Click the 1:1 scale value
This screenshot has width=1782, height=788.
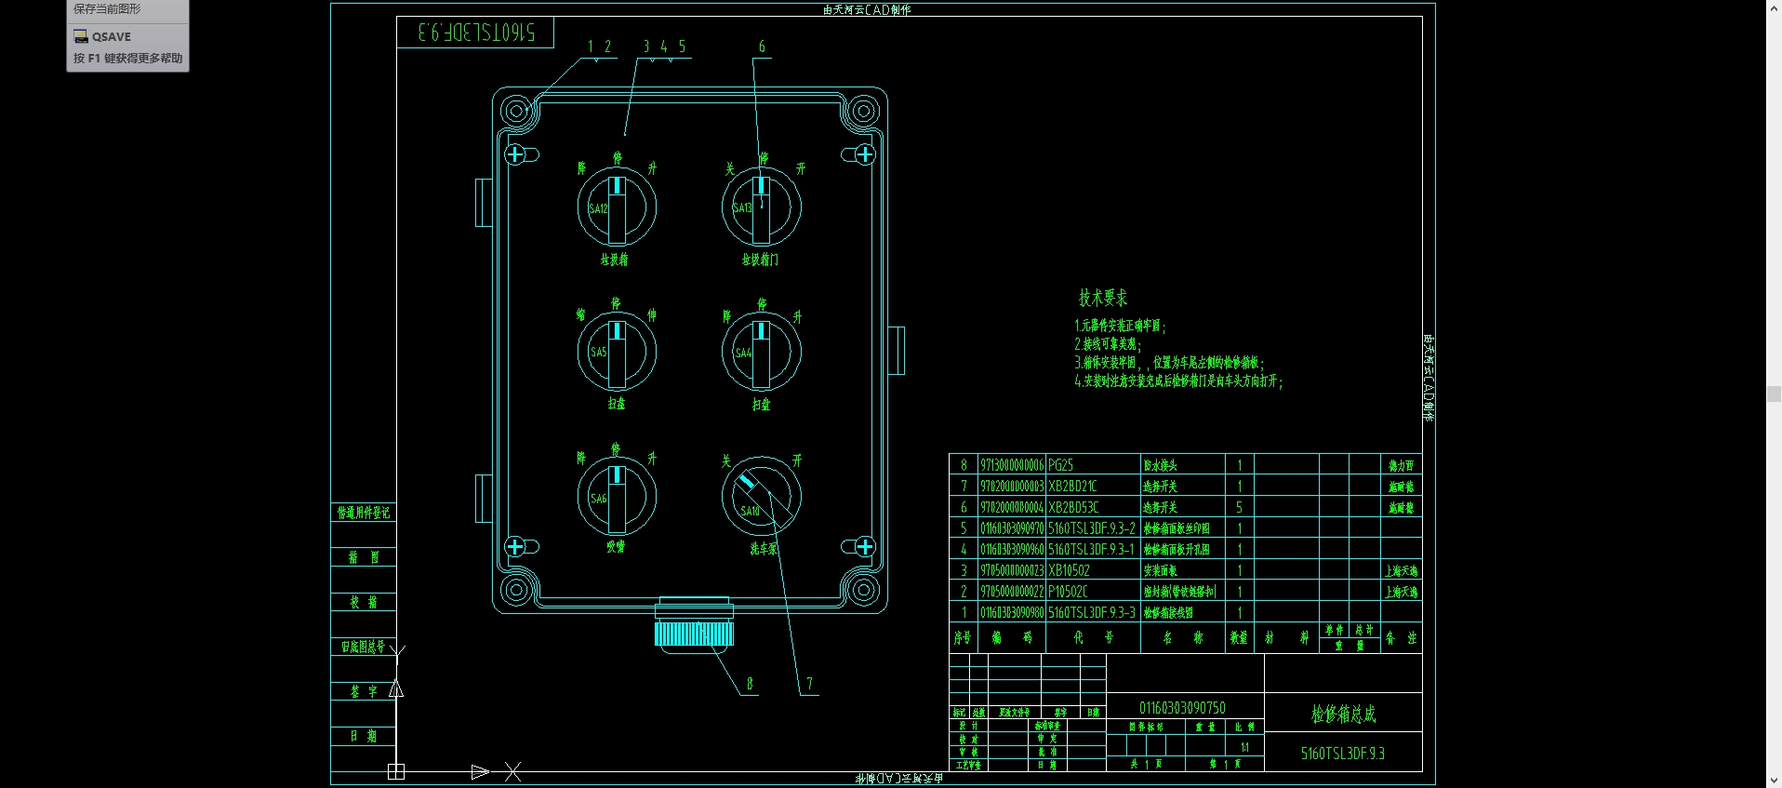[1244, 747]
